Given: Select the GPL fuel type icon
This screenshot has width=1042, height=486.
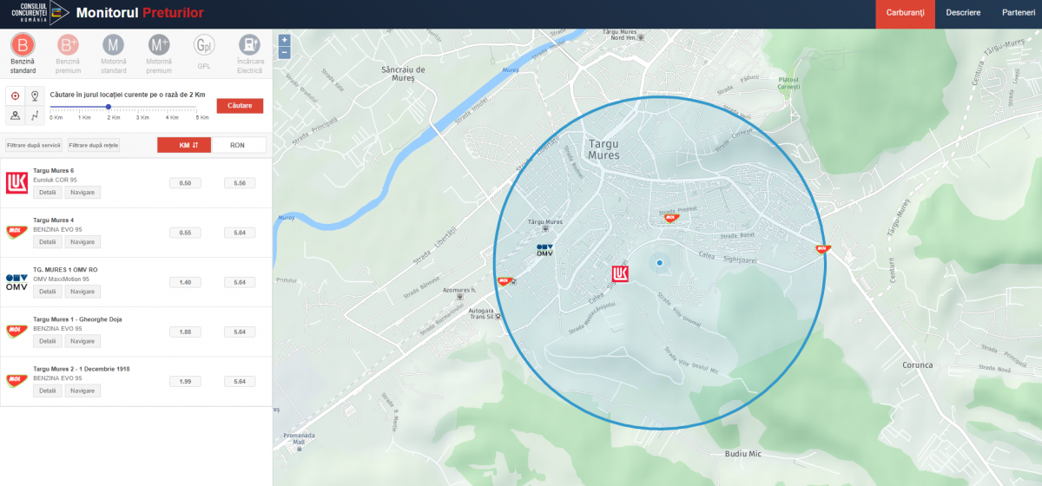Looking at the screenshot, I should (204, 45).
